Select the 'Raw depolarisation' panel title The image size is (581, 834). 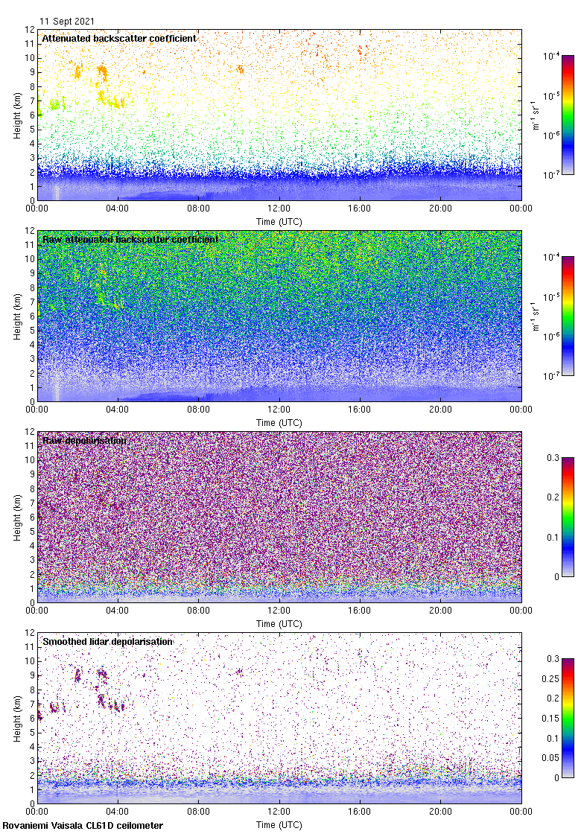click(x=84, y=440)
